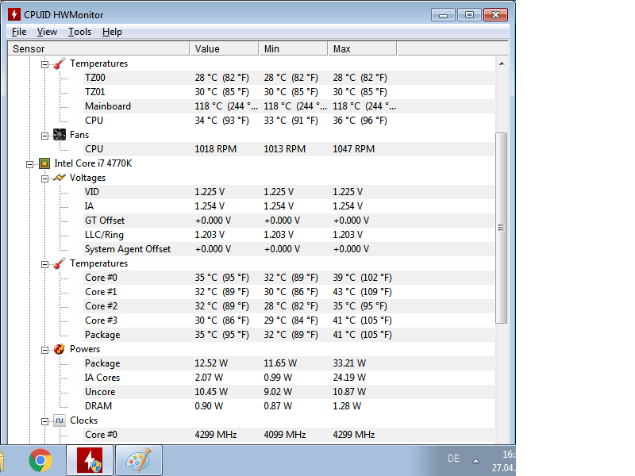Open the Help menu
The width and height of the screenshot is (635, 476).
[112, 32]
